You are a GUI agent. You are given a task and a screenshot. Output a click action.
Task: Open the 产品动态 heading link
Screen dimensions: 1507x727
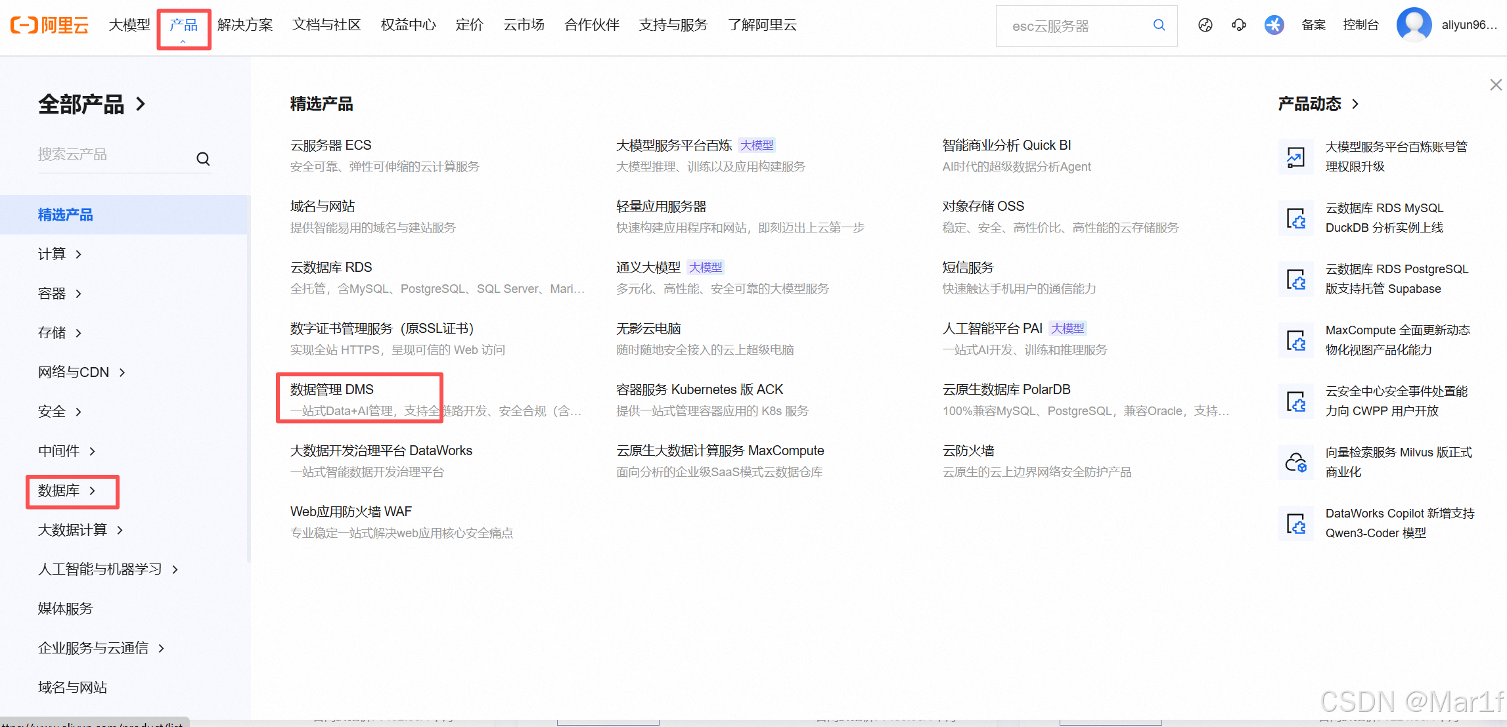pos(1318,104)
